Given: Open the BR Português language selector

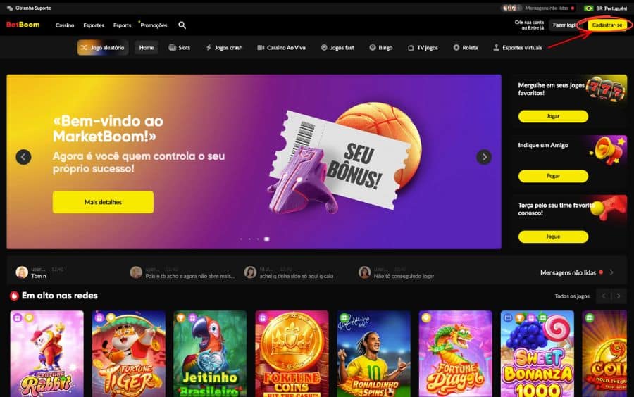Looking at the screenshot, I should tap(605, 8).
